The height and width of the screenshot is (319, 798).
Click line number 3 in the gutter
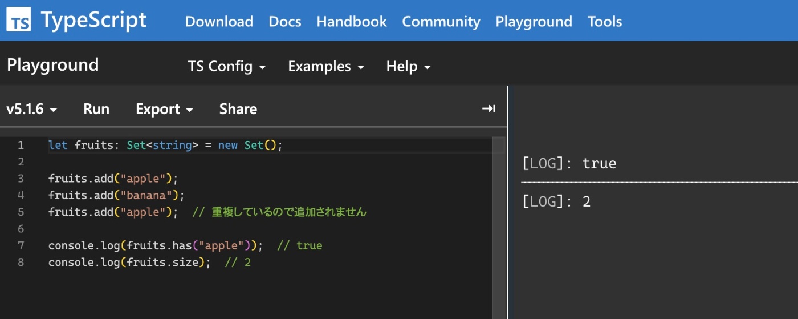21,179
